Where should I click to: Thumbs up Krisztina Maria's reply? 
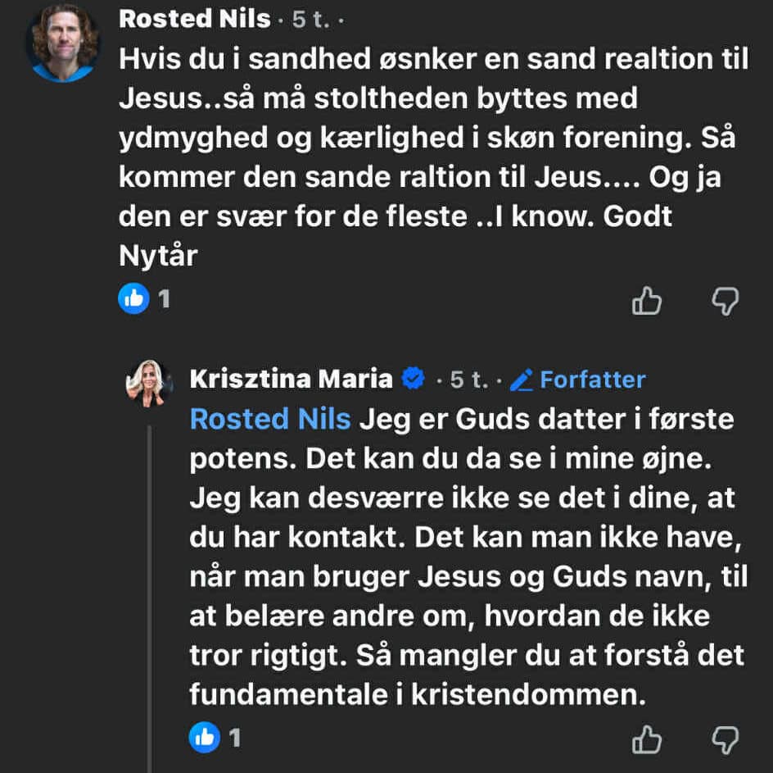tap(647, 740)
